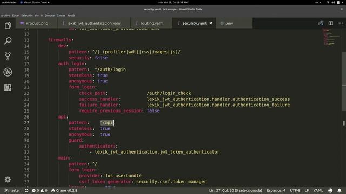Open the top bar clock calendar
346x194 pixels.
[173, 2]
